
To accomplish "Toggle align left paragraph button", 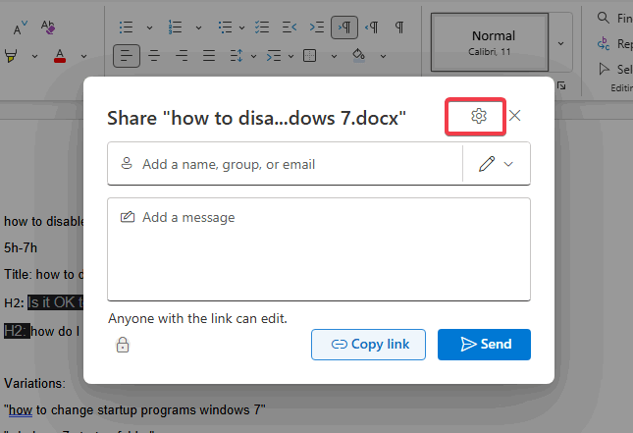I will pyautogui.click(x=127, y=56).
